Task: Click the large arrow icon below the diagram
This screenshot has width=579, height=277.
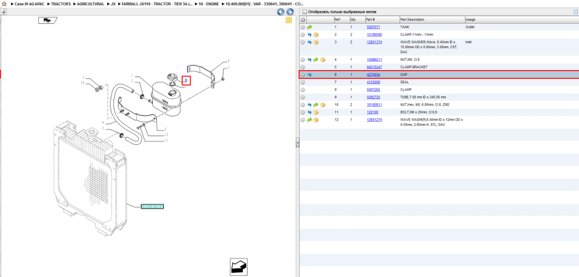Action: pos(239,267)
